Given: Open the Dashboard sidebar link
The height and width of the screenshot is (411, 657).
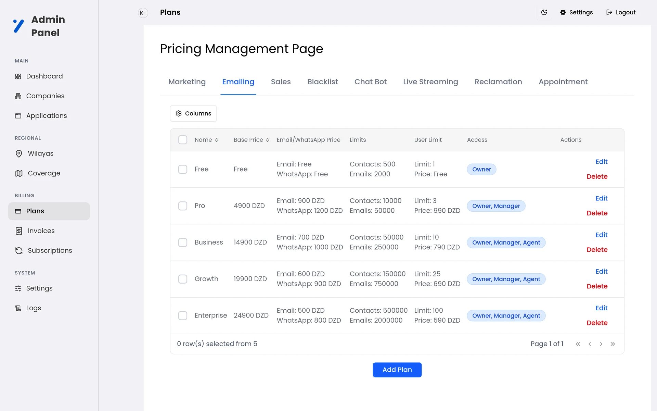Looking at the screenshot, I should [49, 76].
